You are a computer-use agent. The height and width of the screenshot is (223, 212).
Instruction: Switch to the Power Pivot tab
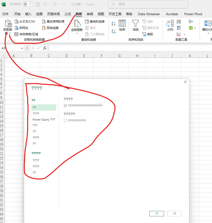(x=193, y=14)
